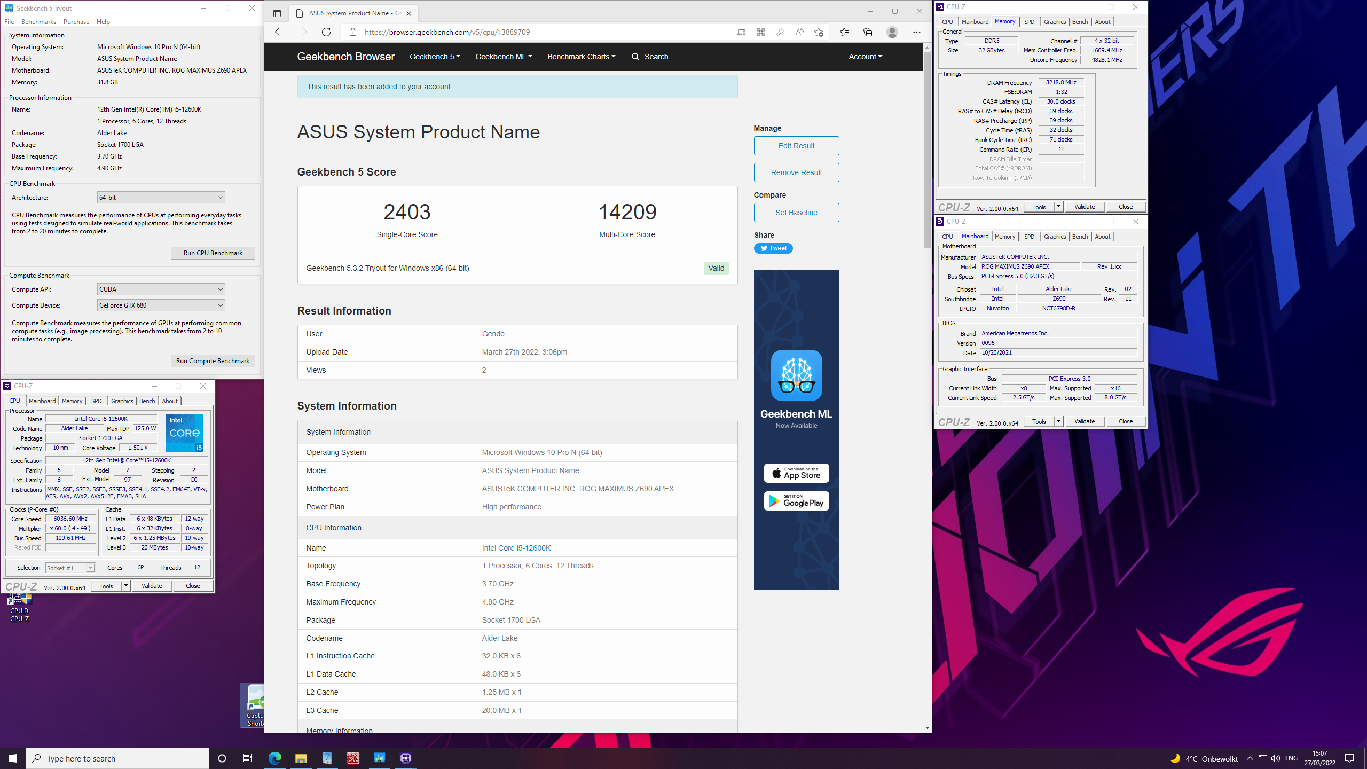Image resolution: width=1367 pixels, height=769 pixels.
Task: Show hidden system tray icons
Action: (x=1250, y=758)
